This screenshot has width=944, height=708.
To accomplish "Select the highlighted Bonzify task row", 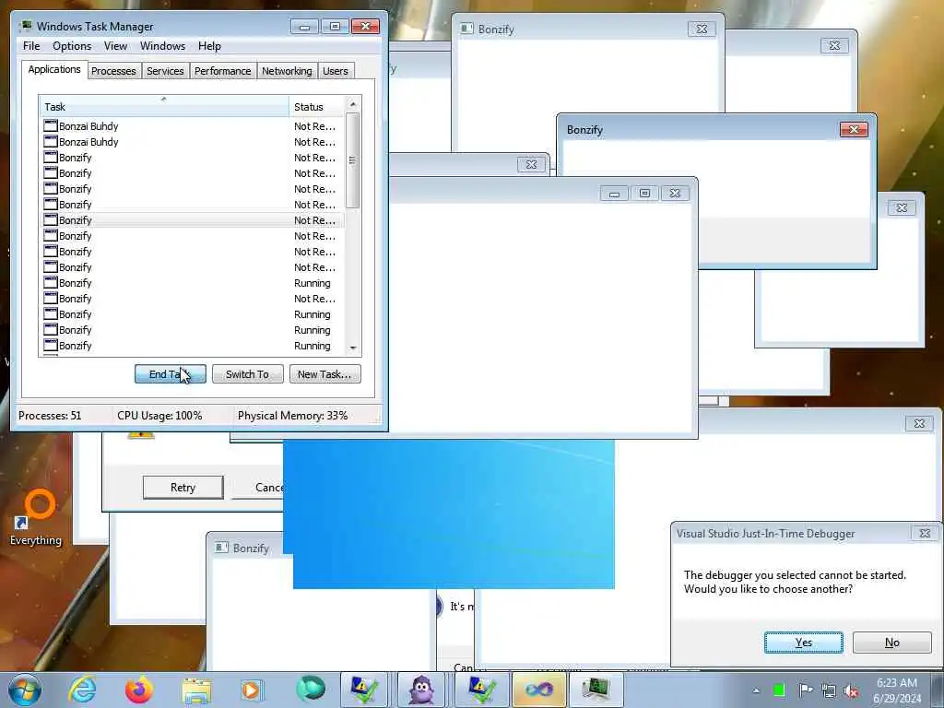I will (193, 220).
